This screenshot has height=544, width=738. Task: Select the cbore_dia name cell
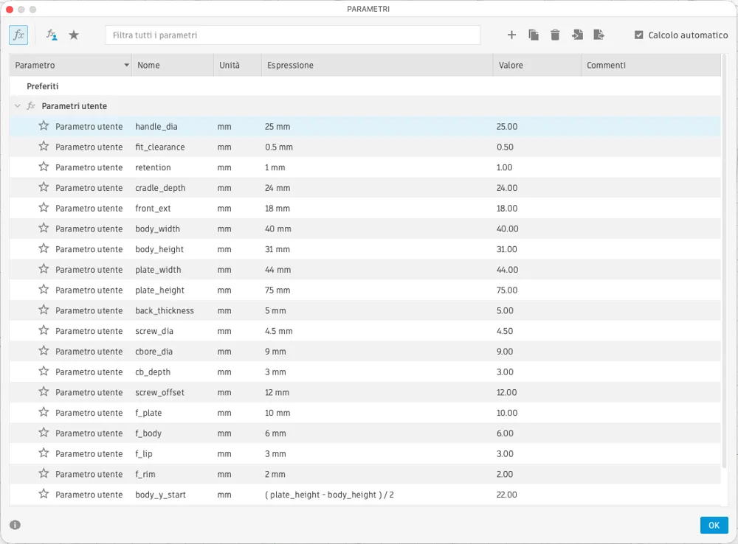[154, 351]
